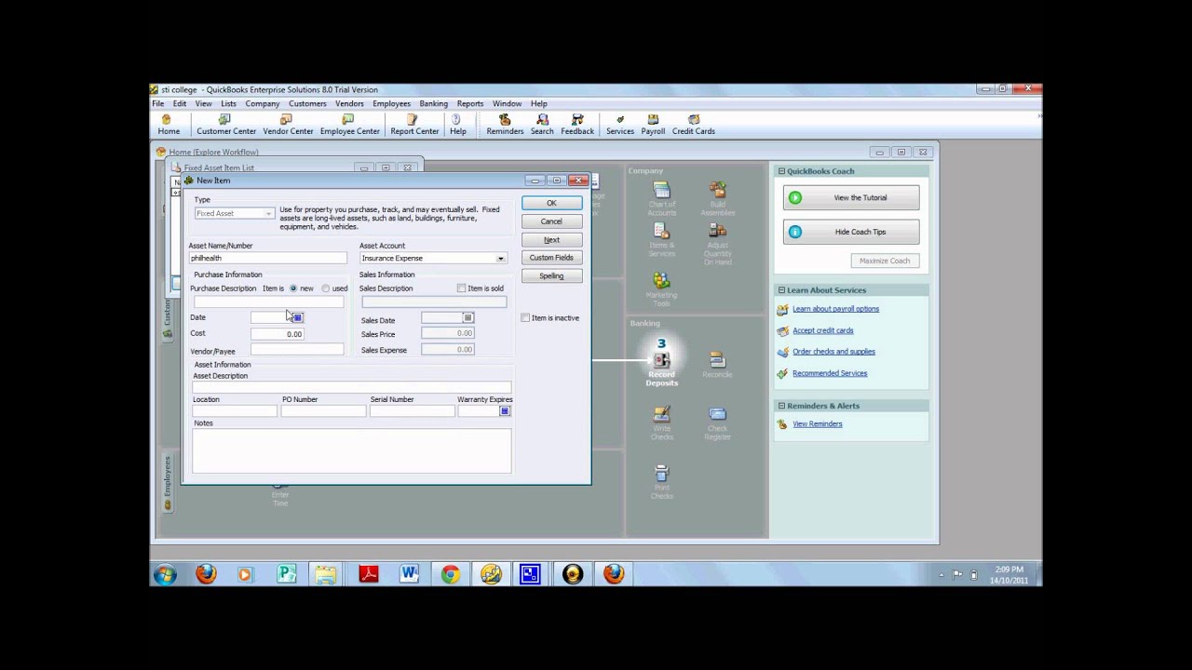The image size is (1192, 670).
Task: Collapse Learn About Services section
Action: point(781,290)
